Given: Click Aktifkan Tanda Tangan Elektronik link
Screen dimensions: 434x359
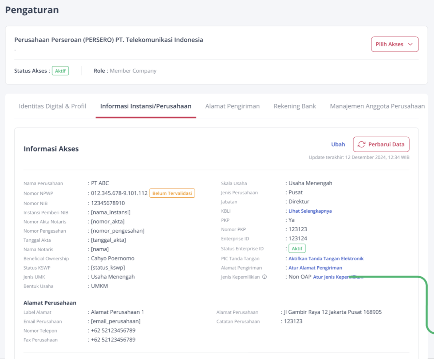Looking at the screenshot, I should coord(326,258).
